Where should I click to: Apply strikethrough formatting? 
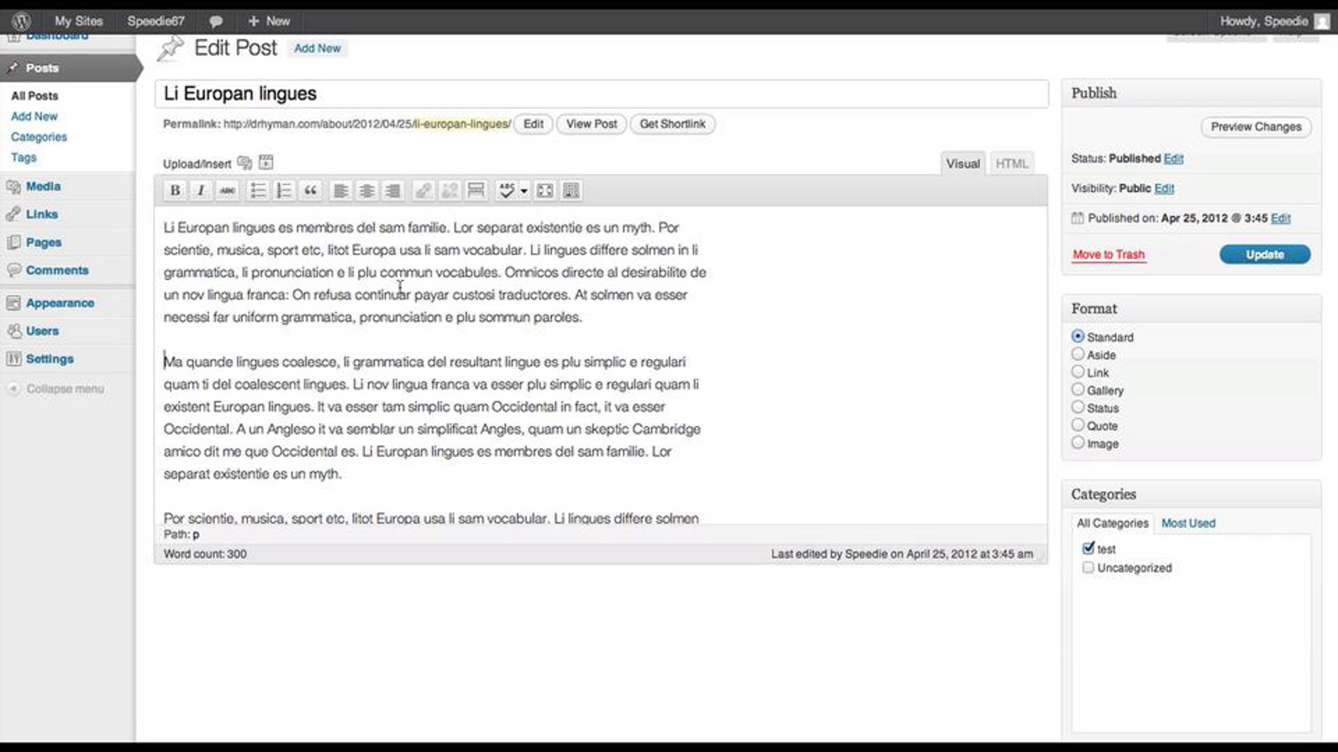227,191
